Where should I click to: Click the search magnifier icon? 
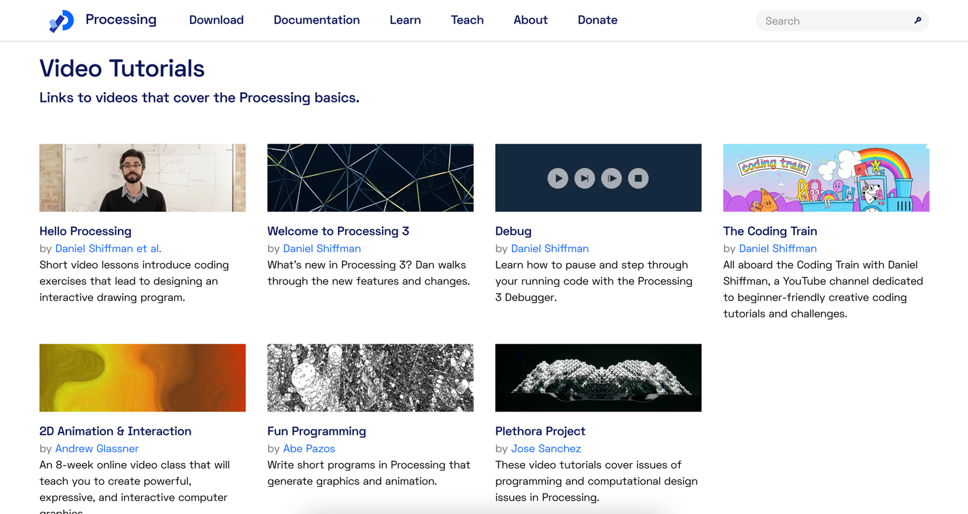[x=917, y=21]
